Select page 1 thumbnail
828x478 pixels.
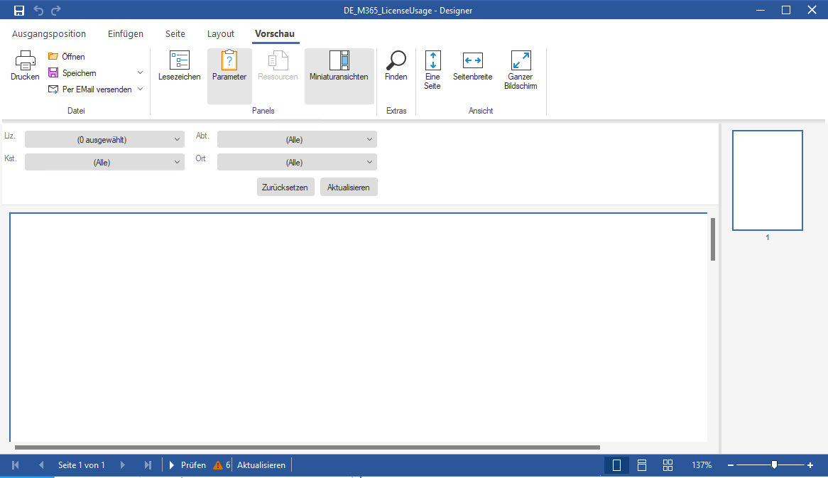pos(767,180)
